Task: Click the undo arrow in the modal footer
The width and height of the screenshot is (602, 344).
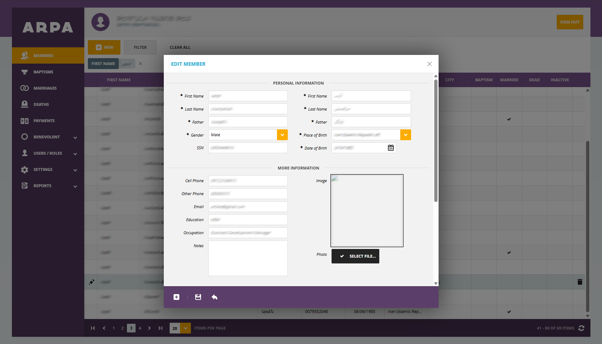Action: point(214,297)
